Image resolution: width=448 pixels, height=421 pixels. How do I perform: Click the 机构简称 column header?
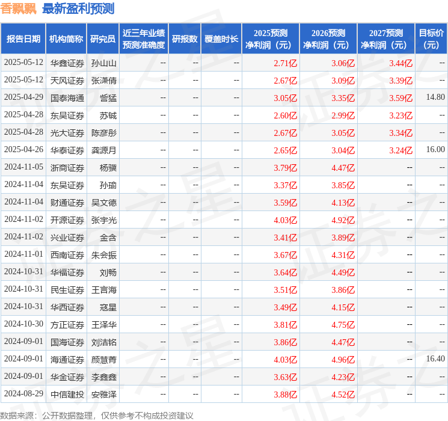point(66,39)
